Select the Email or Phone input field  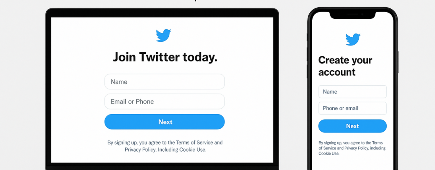coord(164,101)
